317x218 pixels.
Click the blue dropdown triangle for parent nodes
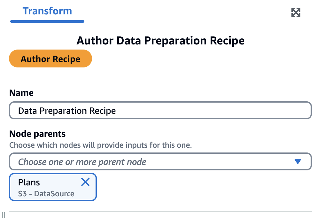298,161
